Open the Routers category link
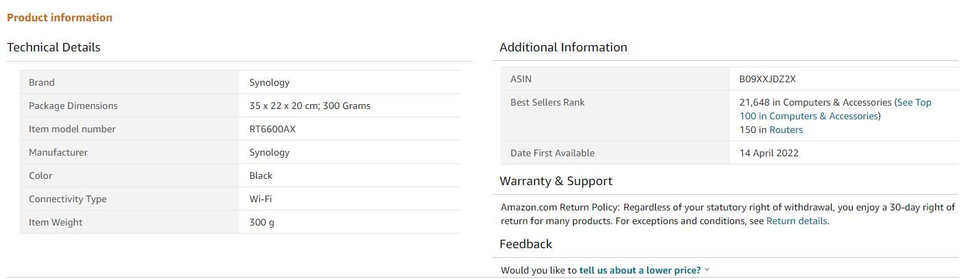The image size is (966, 279). tap(786, 130)
